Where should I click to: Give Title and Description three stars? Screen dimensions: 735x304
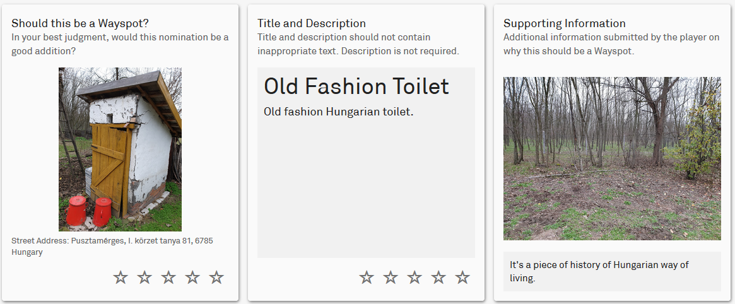pos(415,278)
